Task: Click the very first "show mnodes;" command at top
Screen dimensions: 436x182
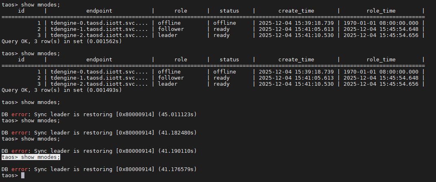Action: [x=31, y=4]
